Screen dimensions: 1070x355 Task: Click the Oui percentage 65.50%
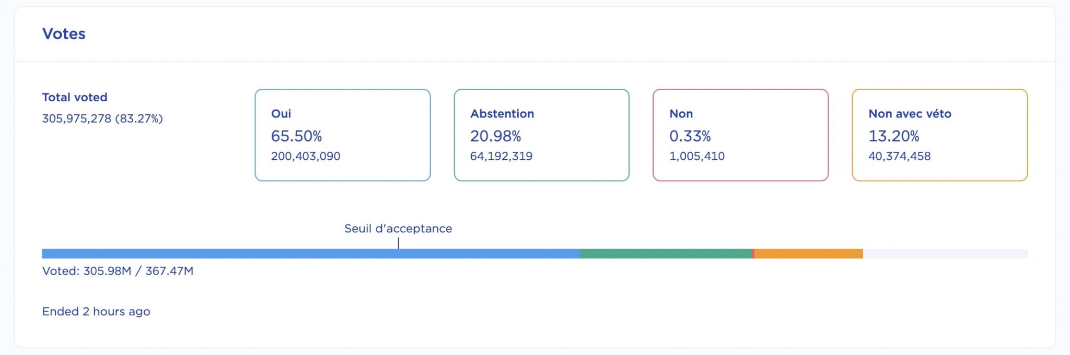[x=297, y=136]
